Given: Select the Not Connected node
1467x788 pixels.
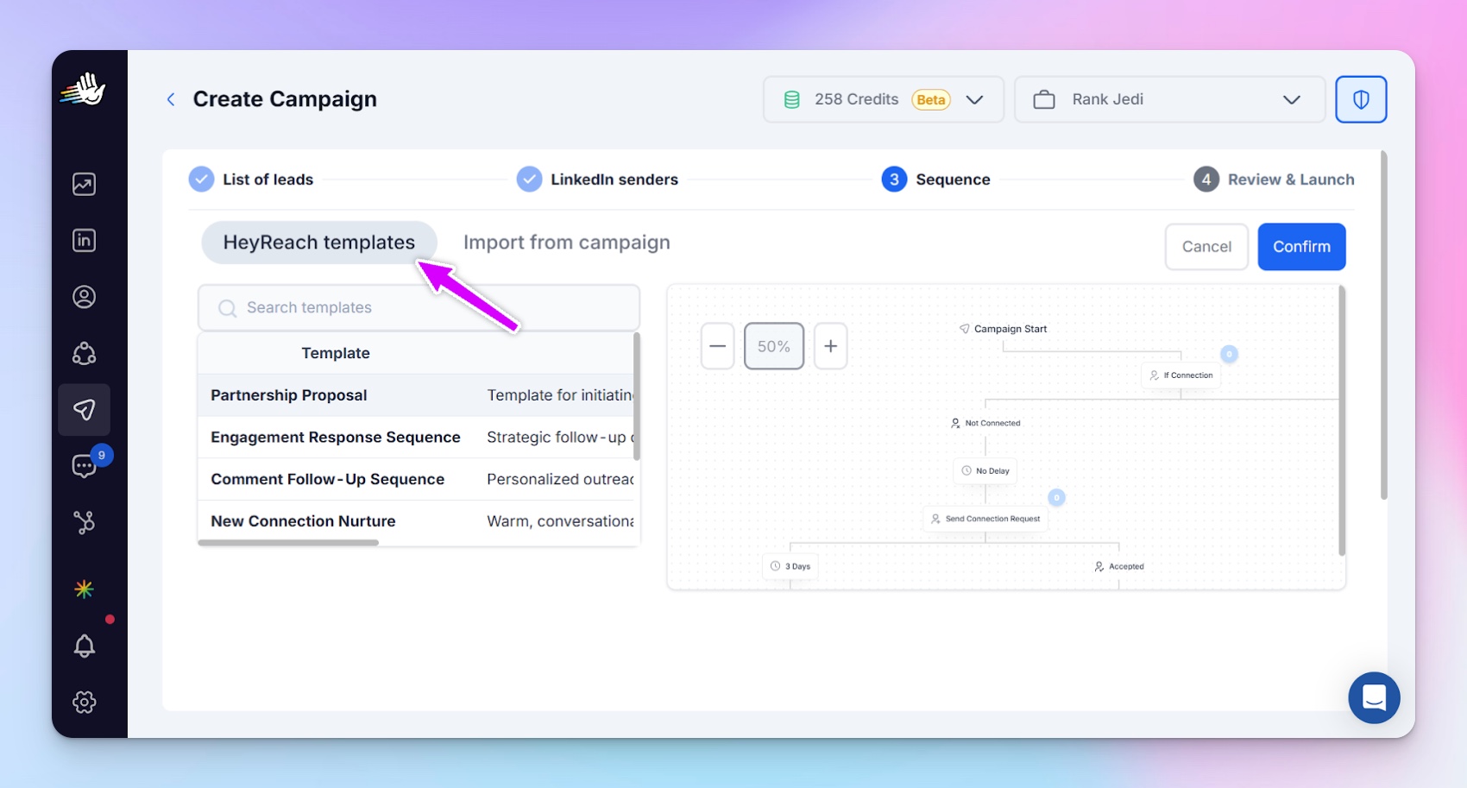Looking at the screenshot, I should click(x=985, y=423).
